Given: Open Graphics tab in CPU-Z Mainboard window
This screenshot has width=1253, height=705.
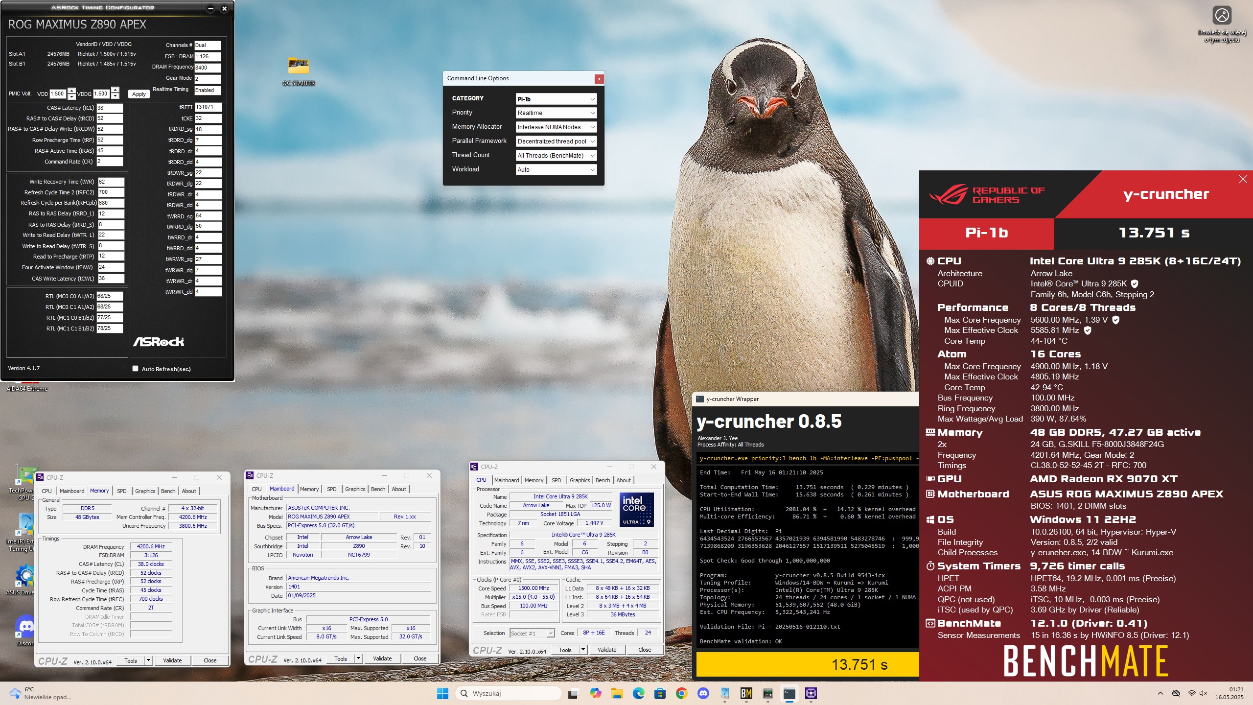Looking at the screenshot, I should pos(355,489).
